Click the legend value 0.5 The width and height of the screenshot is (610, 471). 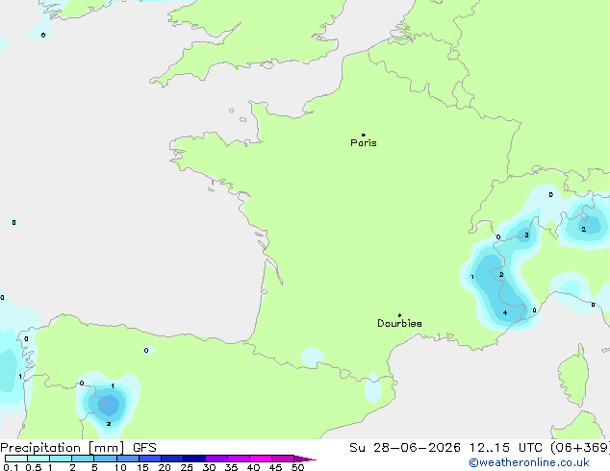click(x=34, y=467)
